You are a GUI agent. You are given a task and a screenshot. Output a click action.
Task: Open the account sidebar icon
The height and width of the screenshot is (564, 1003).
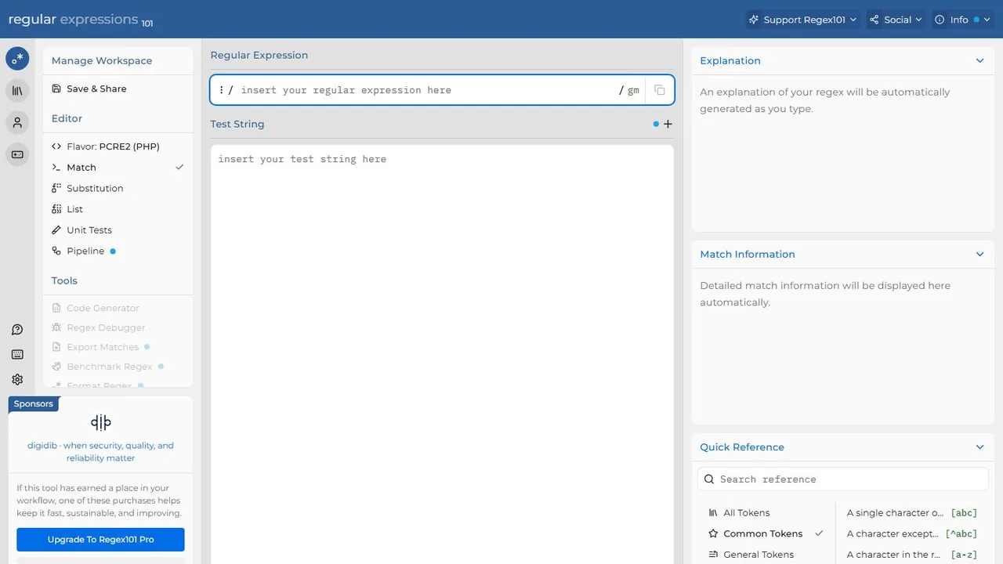(17, 122)
